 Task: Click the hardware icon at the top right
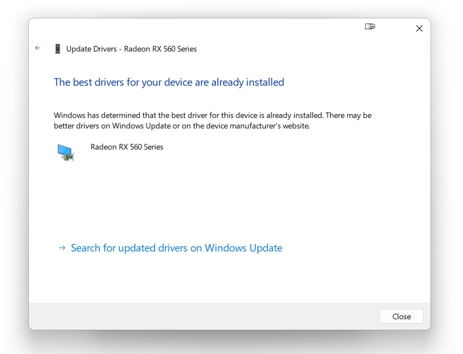point(370,26)
